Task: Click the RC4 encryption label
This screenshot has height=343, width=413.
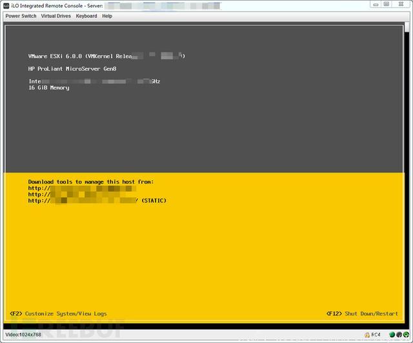Action: [376, 335]
